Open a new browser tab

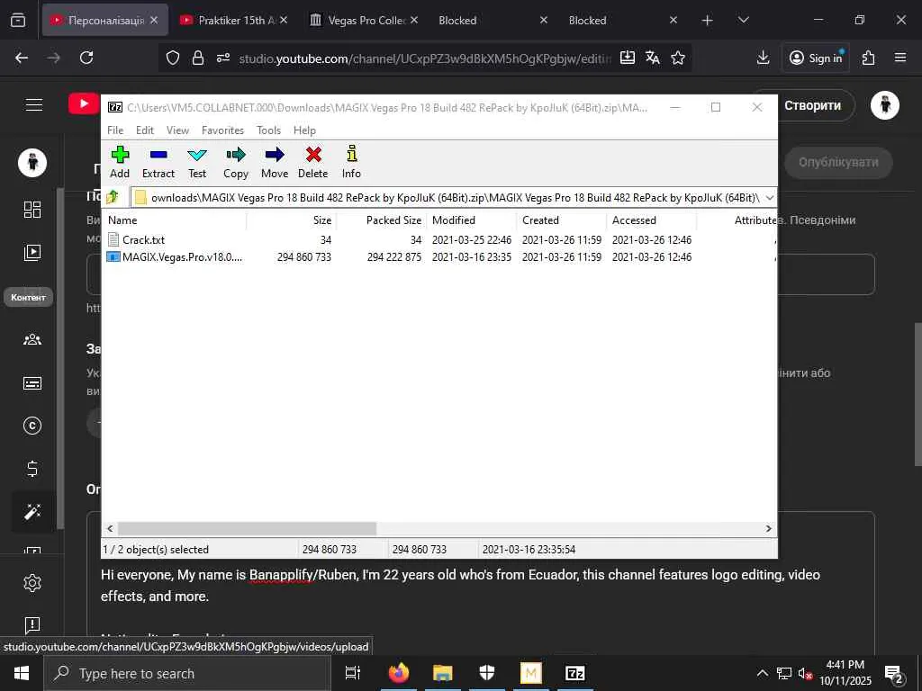click(708, 21)
